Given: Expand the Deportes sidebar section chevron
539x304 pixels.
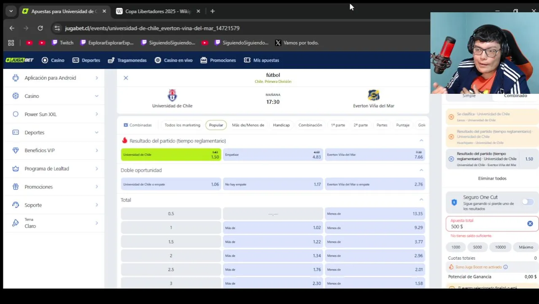Looking at the screenshot, I should tap(97, 132).
